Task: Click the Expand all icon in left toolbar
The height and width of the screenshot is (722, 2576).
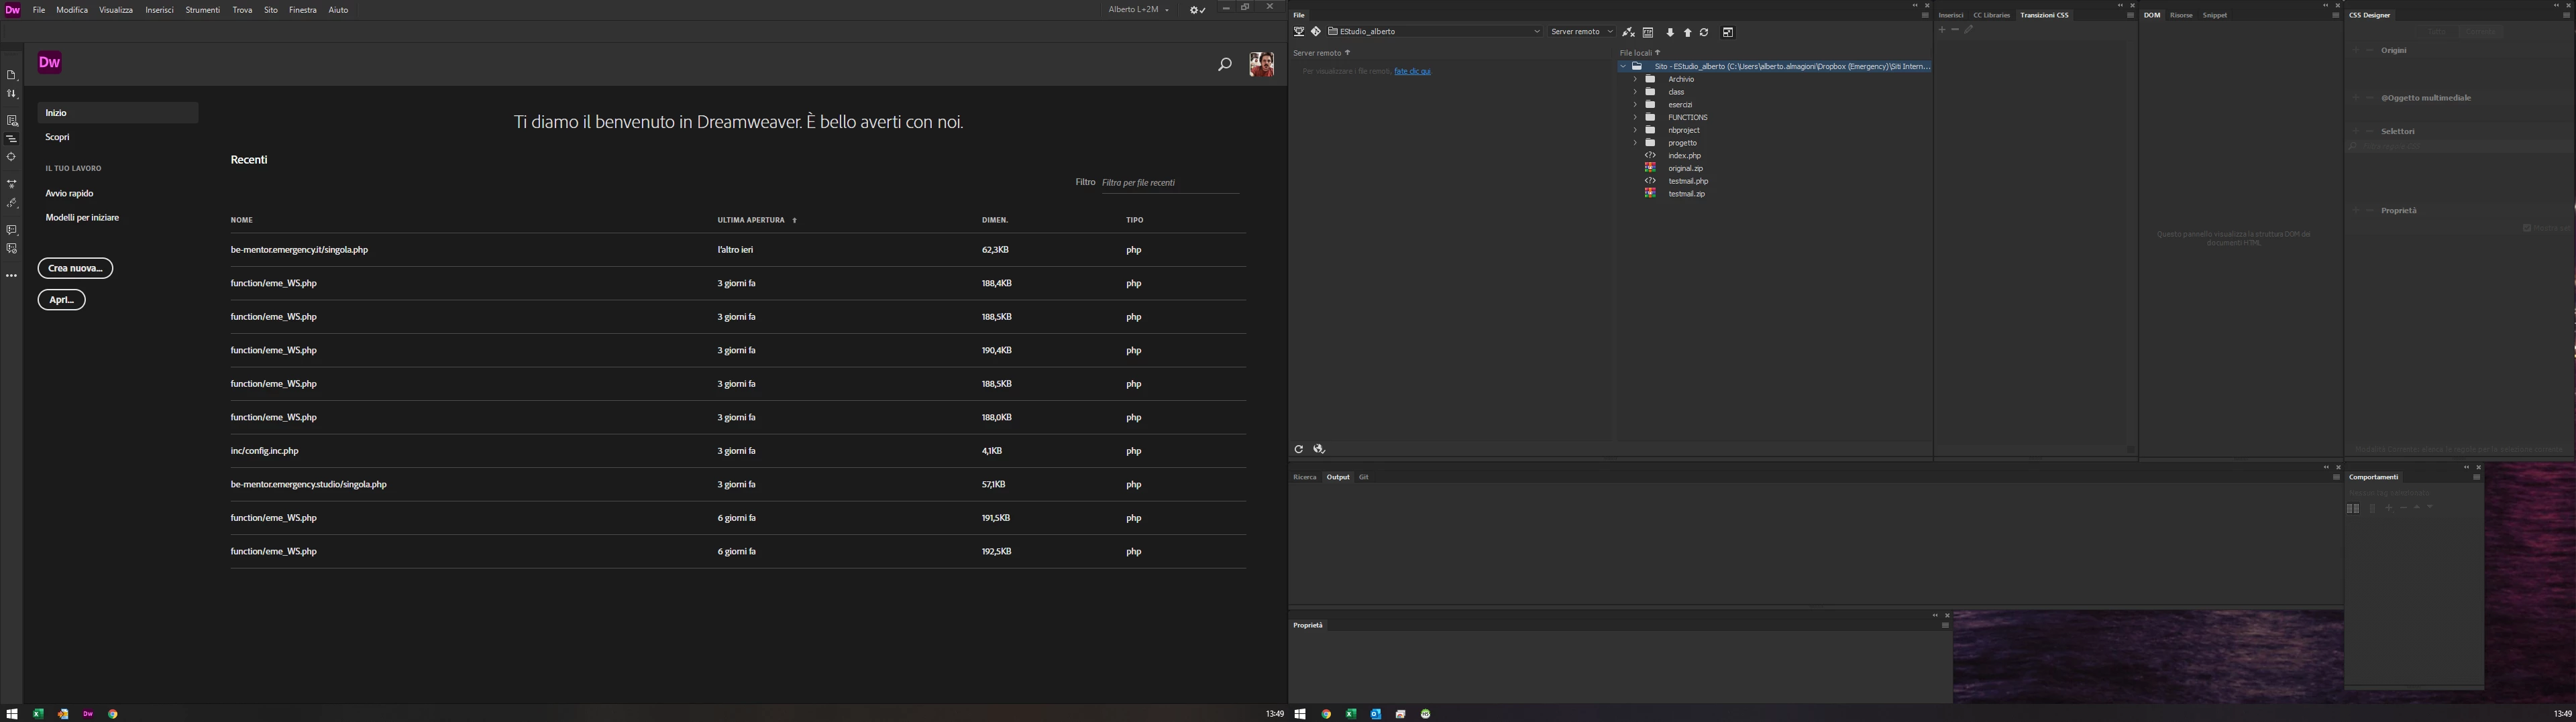Action: pos(12,184)
